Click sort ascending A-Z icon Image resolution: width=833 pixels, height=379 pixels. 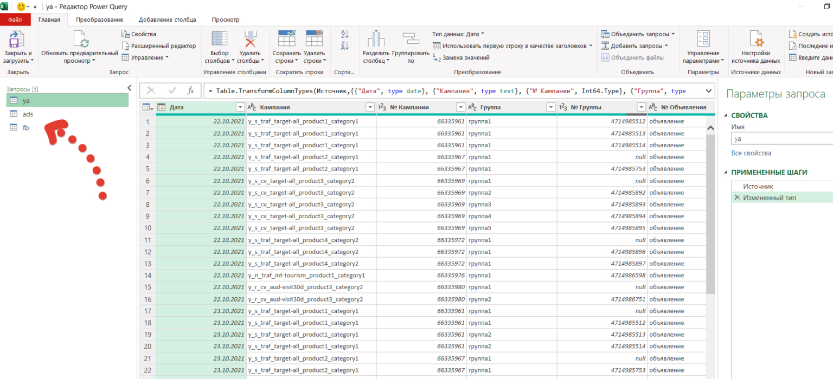pos(344,34)
